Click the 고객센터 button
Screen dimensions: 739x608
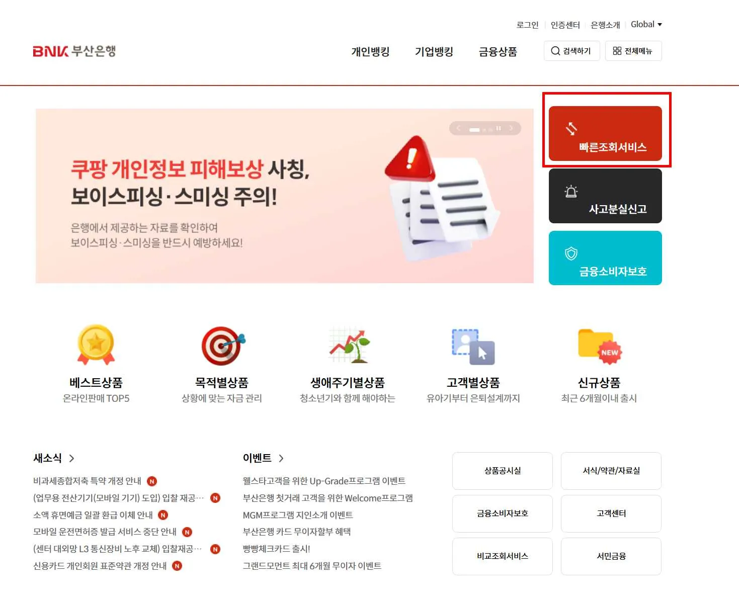(611, 513)
